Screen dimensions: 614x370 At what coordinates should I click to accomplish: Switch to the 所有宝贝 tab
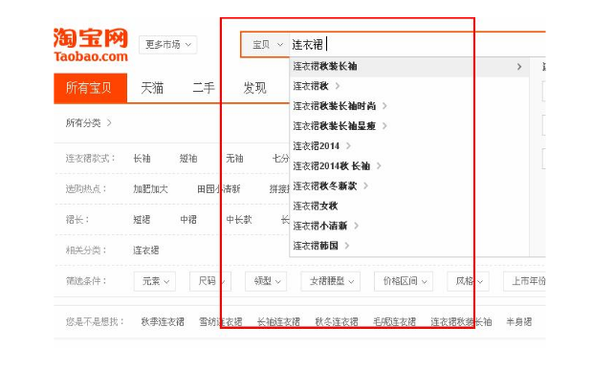click(91, 88)
